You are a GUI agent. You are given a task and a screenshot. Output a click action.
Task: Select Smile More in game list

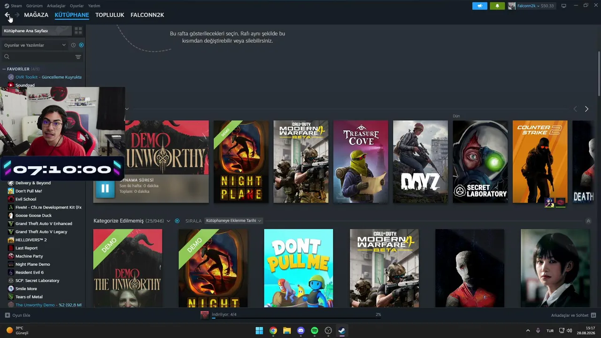[x=26, y=289]
